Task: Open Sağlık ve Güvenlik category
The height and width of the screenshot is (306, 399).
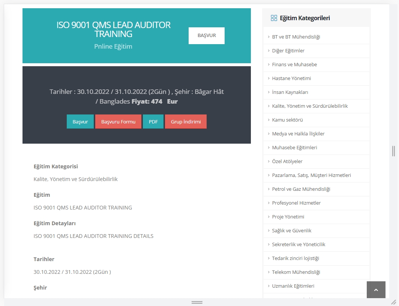Action: click(x=292, y=230)
